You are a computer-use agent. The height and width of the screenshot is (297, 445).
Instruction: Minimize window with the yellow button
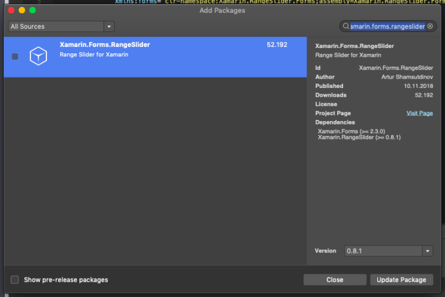point(22,10)
